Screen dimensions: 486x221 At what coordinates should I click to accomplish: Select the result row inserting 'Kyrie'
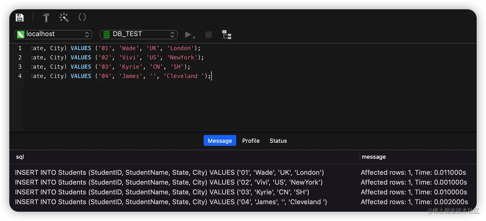[243, 192]
